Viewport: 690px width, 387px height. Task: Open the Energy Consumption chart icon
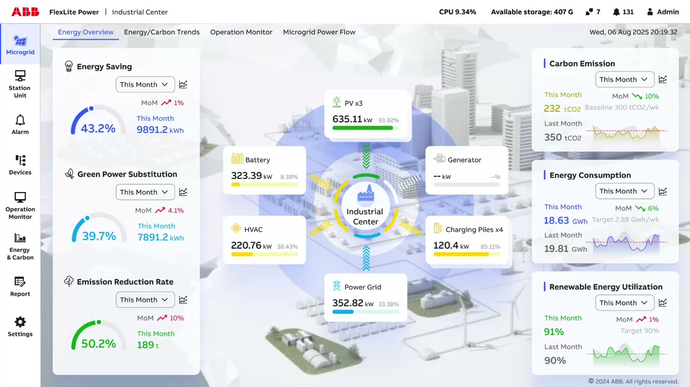[x=663, y=191]
